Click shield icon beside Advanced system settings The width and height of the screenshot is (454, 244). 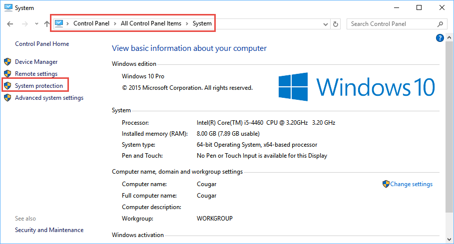tap(7, 98)
